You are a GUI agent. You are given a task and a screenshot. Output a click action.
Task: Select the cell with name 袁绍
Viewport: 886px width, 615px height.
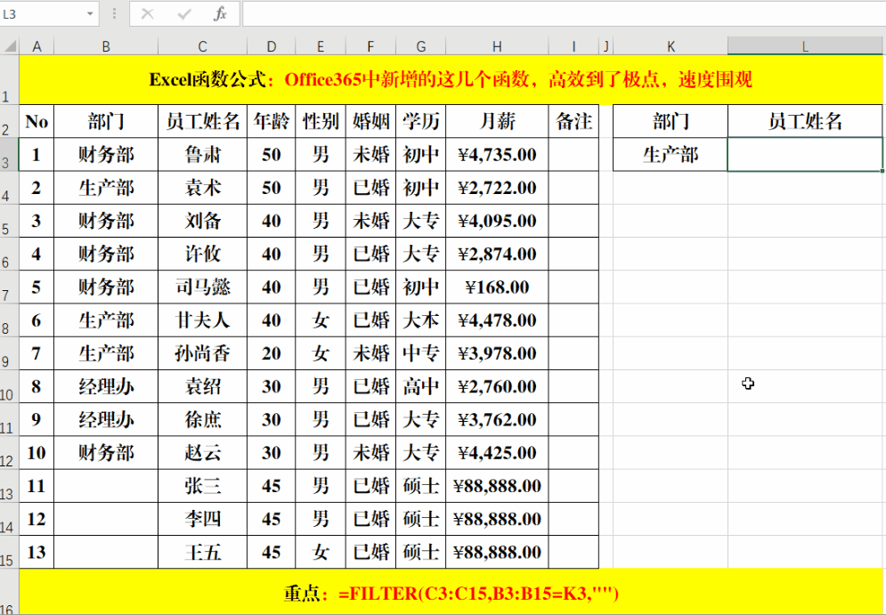point(202,386)
